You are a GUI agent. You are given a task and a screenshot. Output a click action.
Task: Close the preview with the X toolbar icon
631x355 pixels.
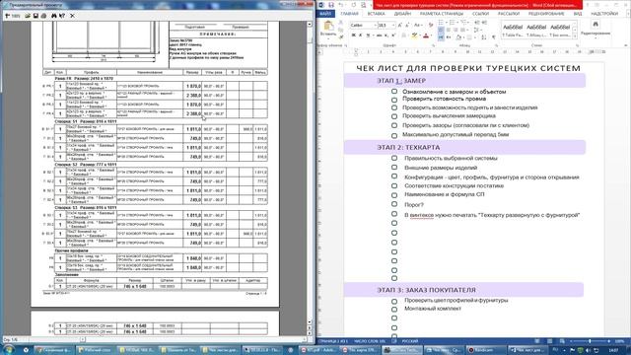(72, 16)
